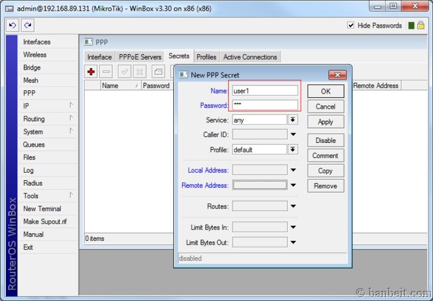The image size is (433, 301).
Task: Click the Password column header
Action: 158,86
